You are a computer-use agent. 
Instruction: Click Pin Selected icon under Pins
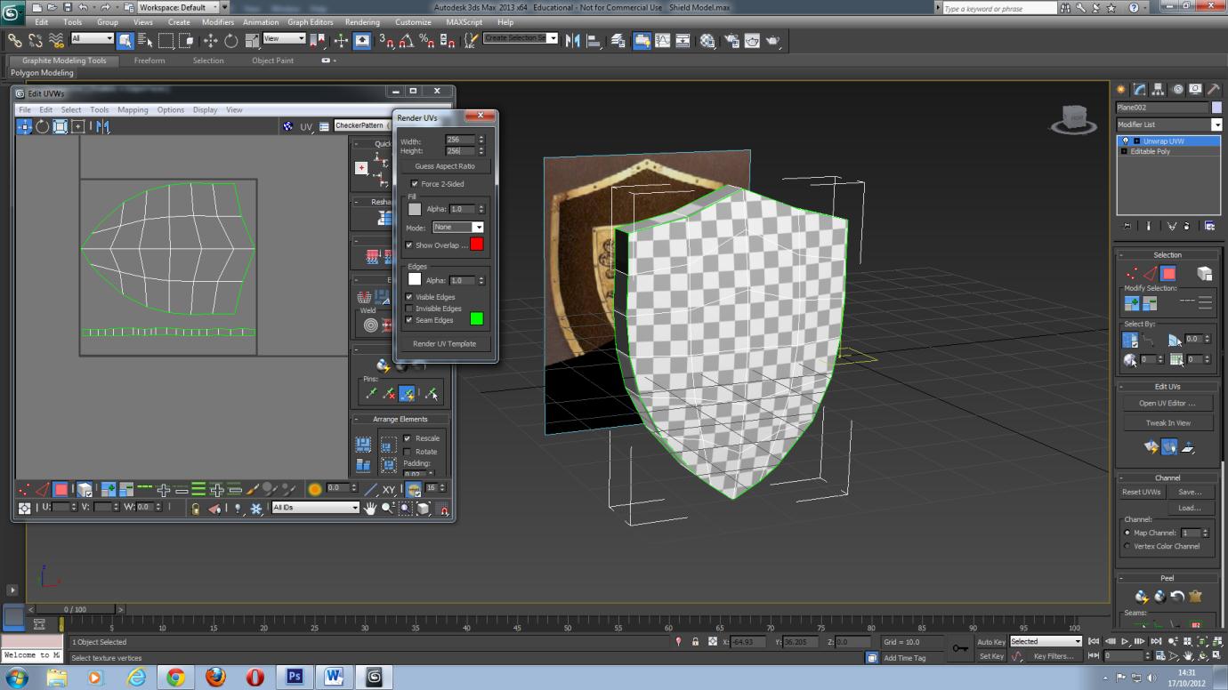[371, 393]
